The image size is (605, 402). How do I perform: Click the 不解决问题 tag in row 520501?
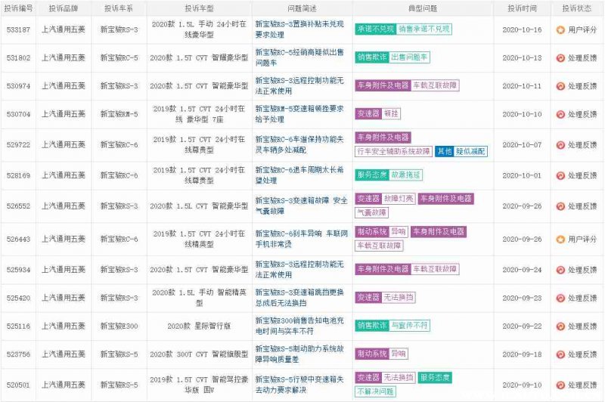pos(375,391)
